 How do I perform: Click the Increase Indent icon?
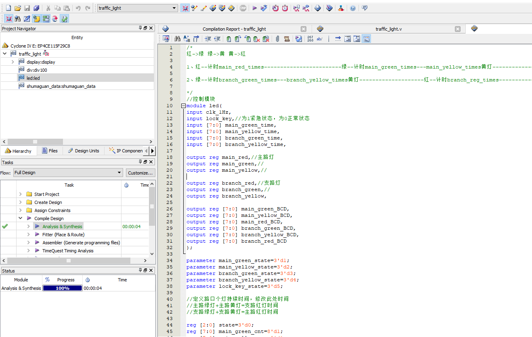(x=208, y=39)
